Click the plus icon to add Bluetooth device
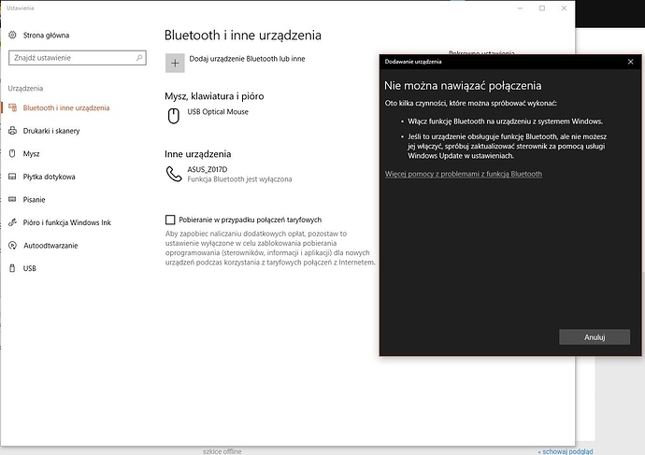 pos(175,63)
